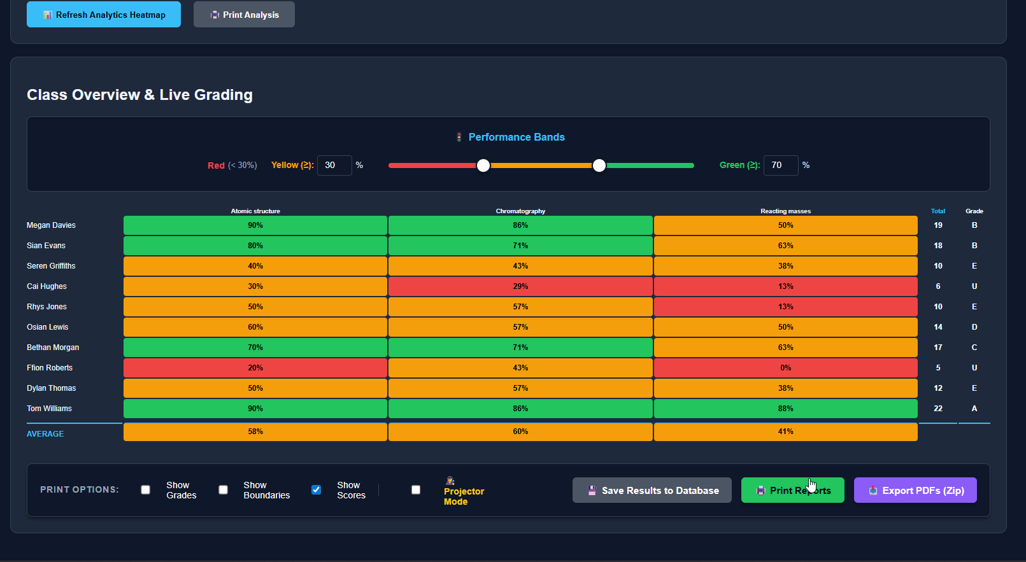The height and width of the screenshot is (562, 1026).
Task: Select student name Sian Evans
Action: coord(46,246)
